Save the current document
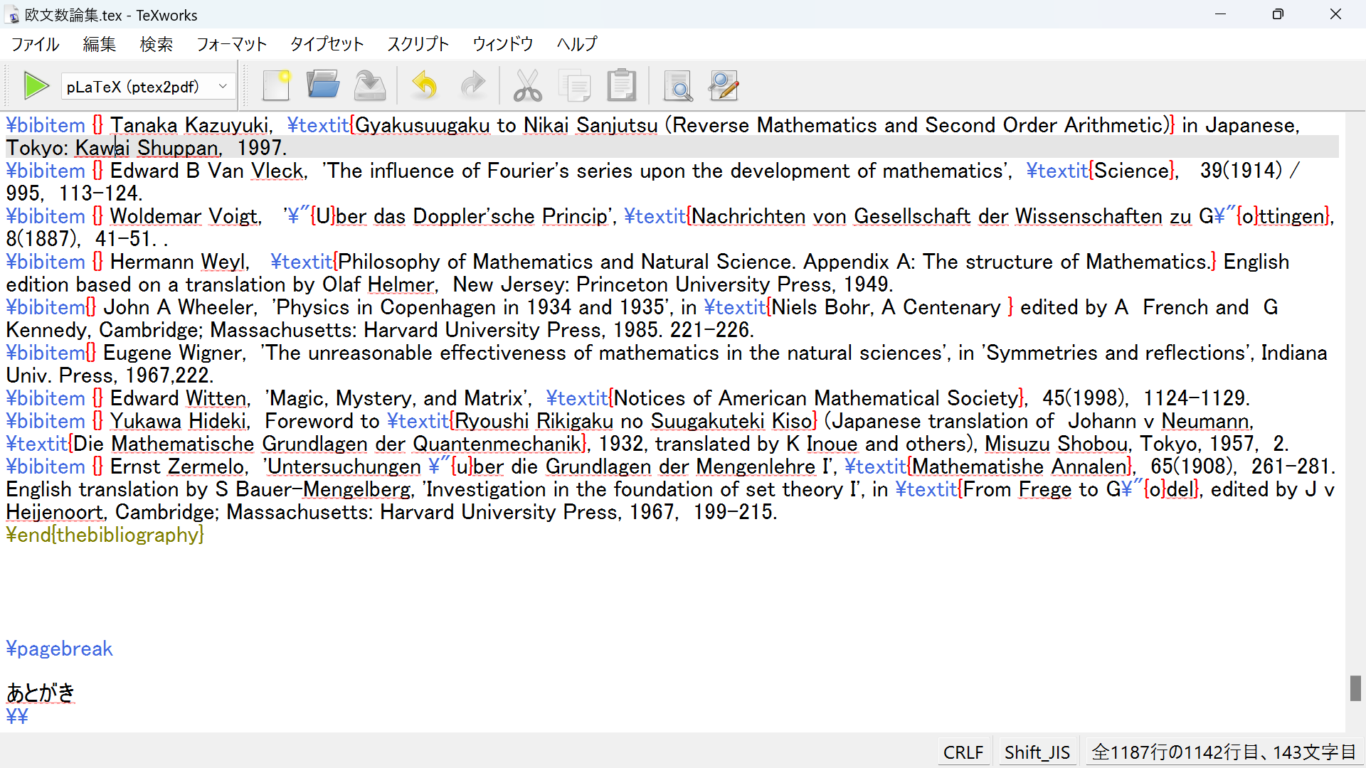The width and height of the screenshot is (1366, 768). (x=370, y=85)
